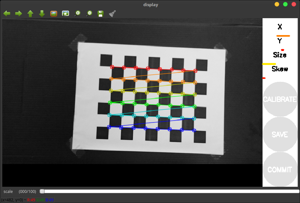This screenshot has height=203, width=300.
Task: Click the yellow Size progress bar
Action: (x=269, y=64)
